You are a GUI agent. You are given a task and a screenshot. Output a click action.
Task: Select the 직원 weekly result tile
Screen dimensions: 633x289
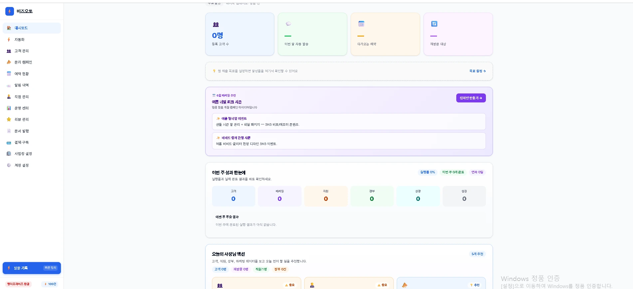(326, 196)
